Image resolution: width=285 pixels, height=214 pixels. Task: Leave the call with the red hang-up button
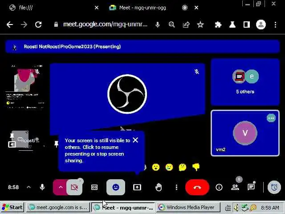[x=197, y=187]
